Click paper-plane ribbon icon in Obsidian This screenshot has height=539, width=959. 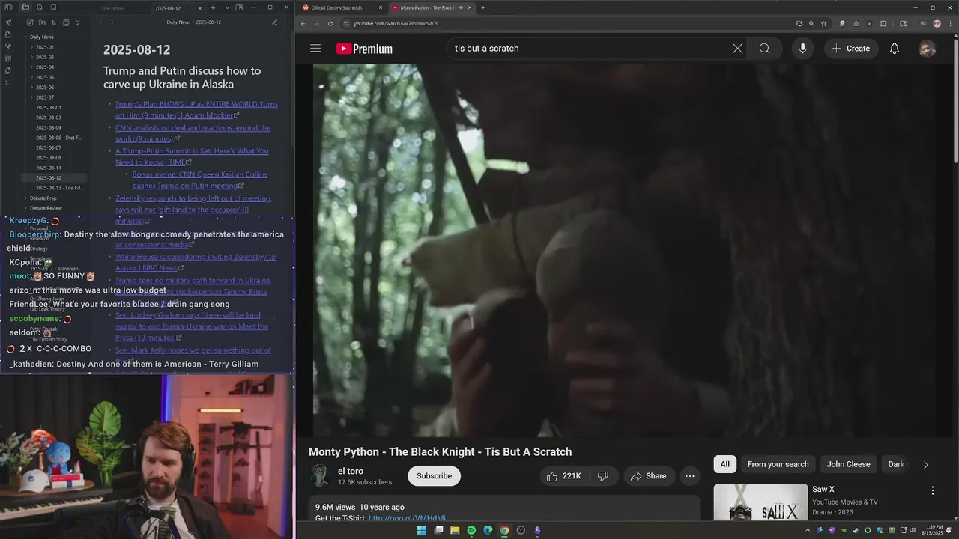(x=8, y=22)
